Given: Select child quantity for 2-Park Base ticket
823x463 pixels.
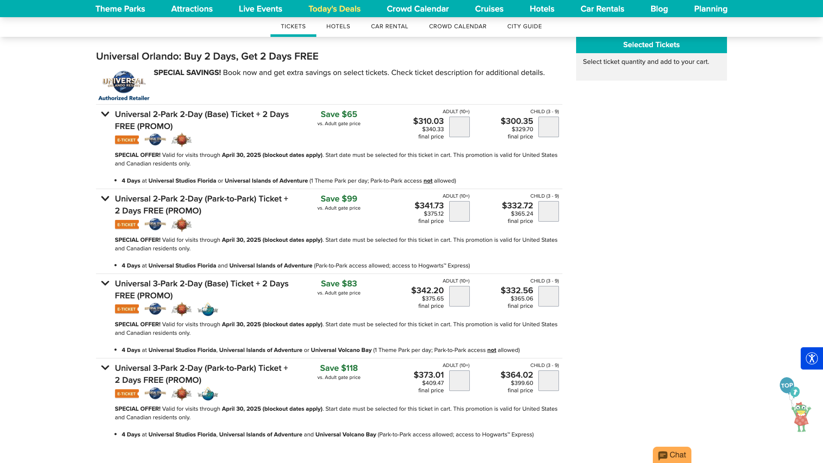Looking at the screenshot, I should click(549, 127).
